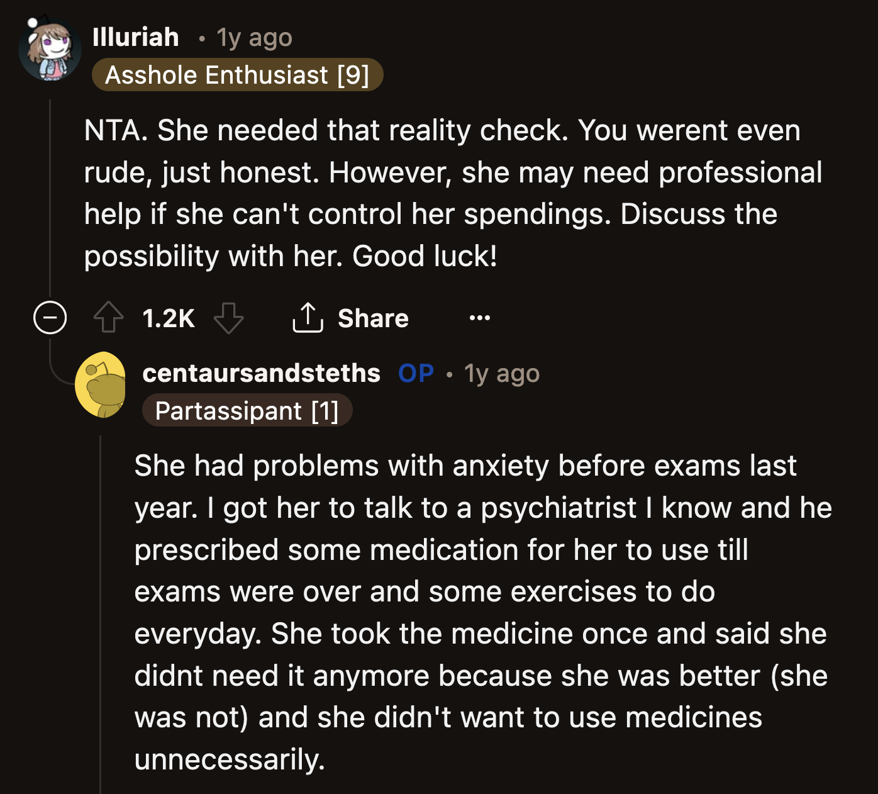Viewport: 878px width, 794px height.
Task: Open the Share options for the comment
Action: tap(350, 317)
